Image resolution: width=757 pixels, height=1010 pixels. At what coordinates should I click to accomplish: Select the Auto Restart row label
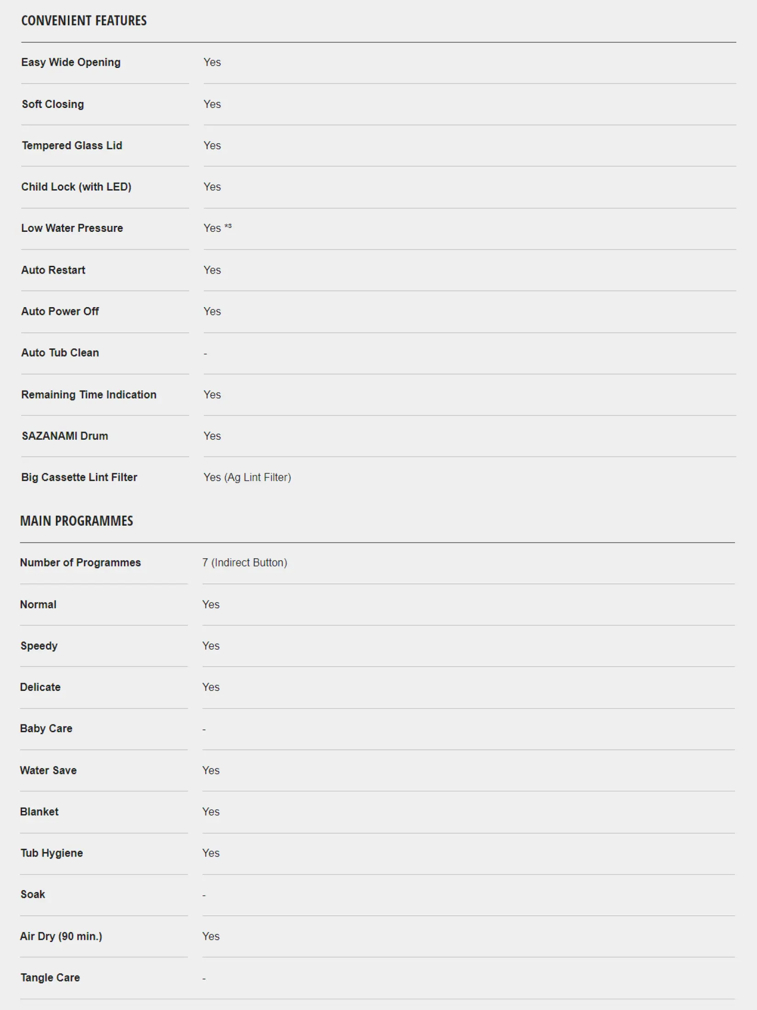[53, 270]
